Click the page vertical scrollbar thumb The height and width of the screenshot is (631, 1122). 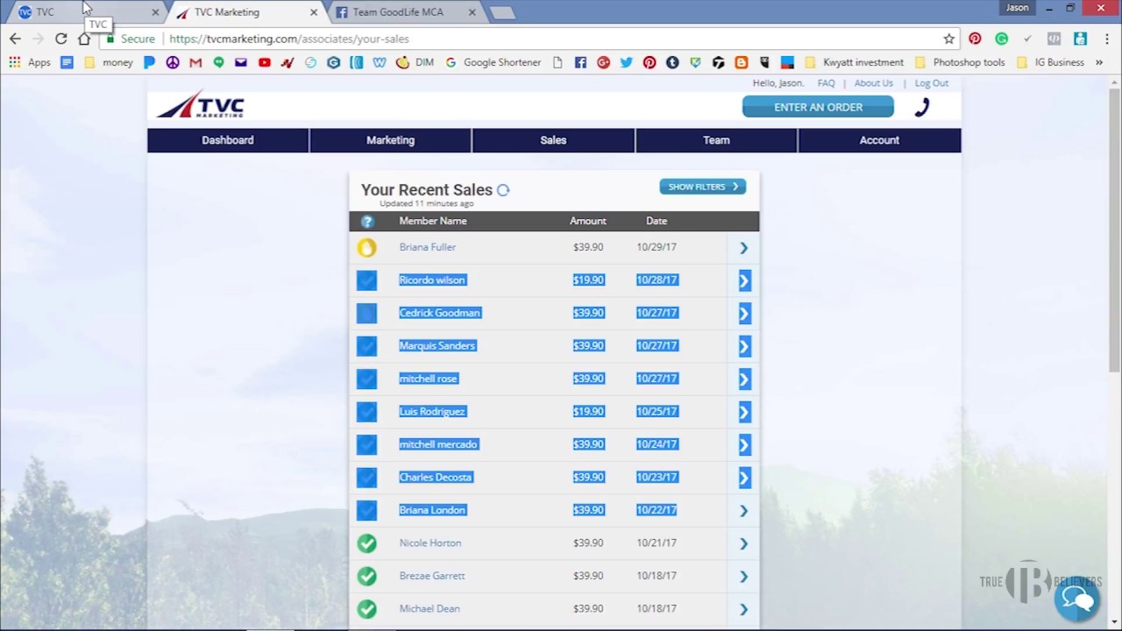coord(1114,230)
